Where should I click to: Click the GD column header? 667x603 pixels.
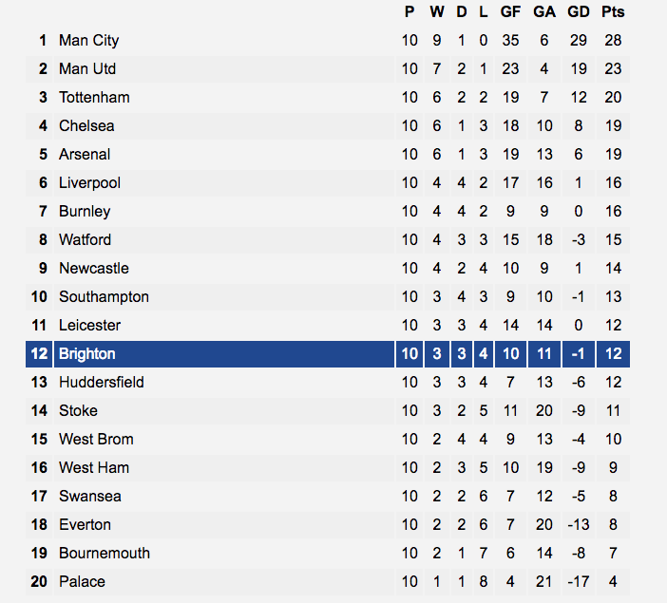coord(578,12)
